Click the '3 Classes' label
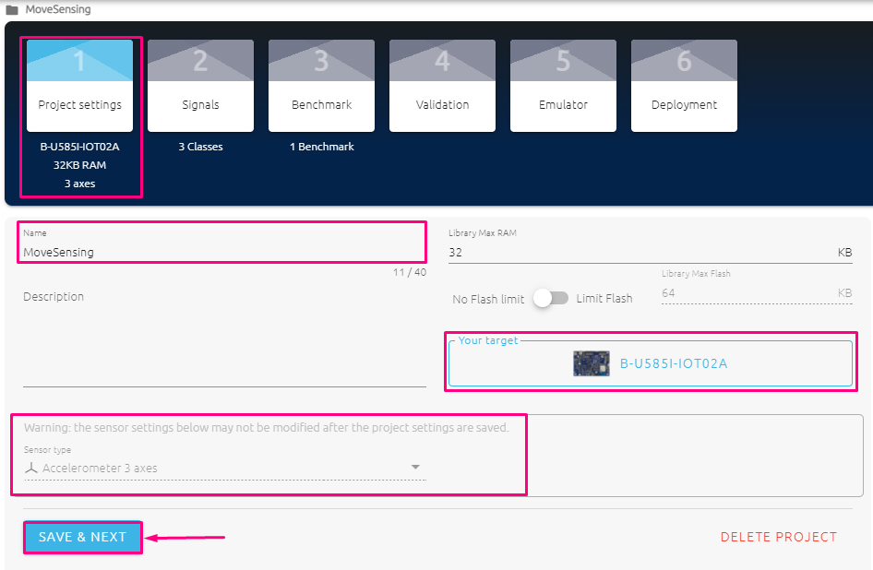 [x=200, y=147]
